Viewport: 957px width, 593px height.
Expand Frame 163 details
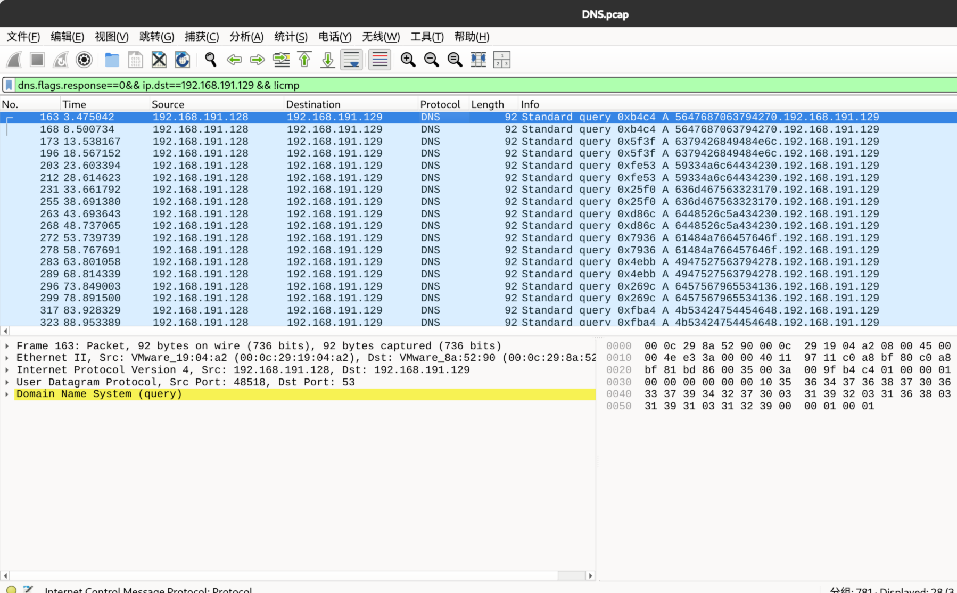(7, 346)
